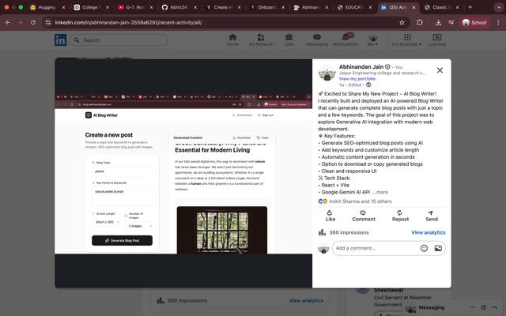Expand the For Business dropdown
This screenshot has height=316, width=506.
(x=406, y=40)
